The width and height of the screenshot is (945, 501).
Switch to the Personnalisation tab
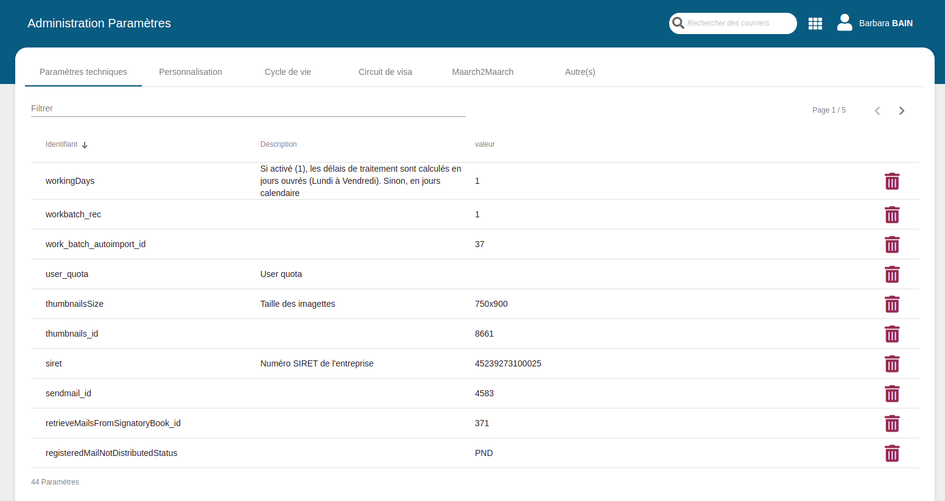point(191,72)
